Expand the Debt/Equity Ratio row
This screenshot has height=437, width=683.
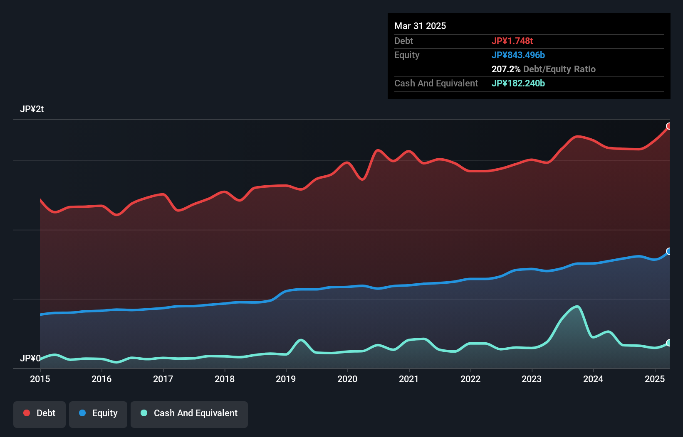pyautogui.click(x=544, y=69)
